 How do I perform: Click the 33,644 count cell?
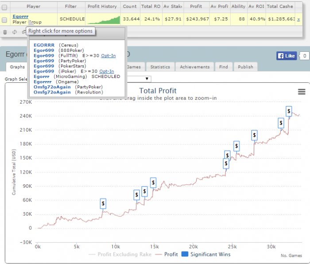pyautogui.click(x=131, y=19)
